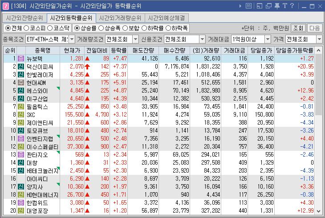Click the 신 badge icon beside 한빛레이저
The width and height of the screenshot is (325, 218).
[21, 75]
